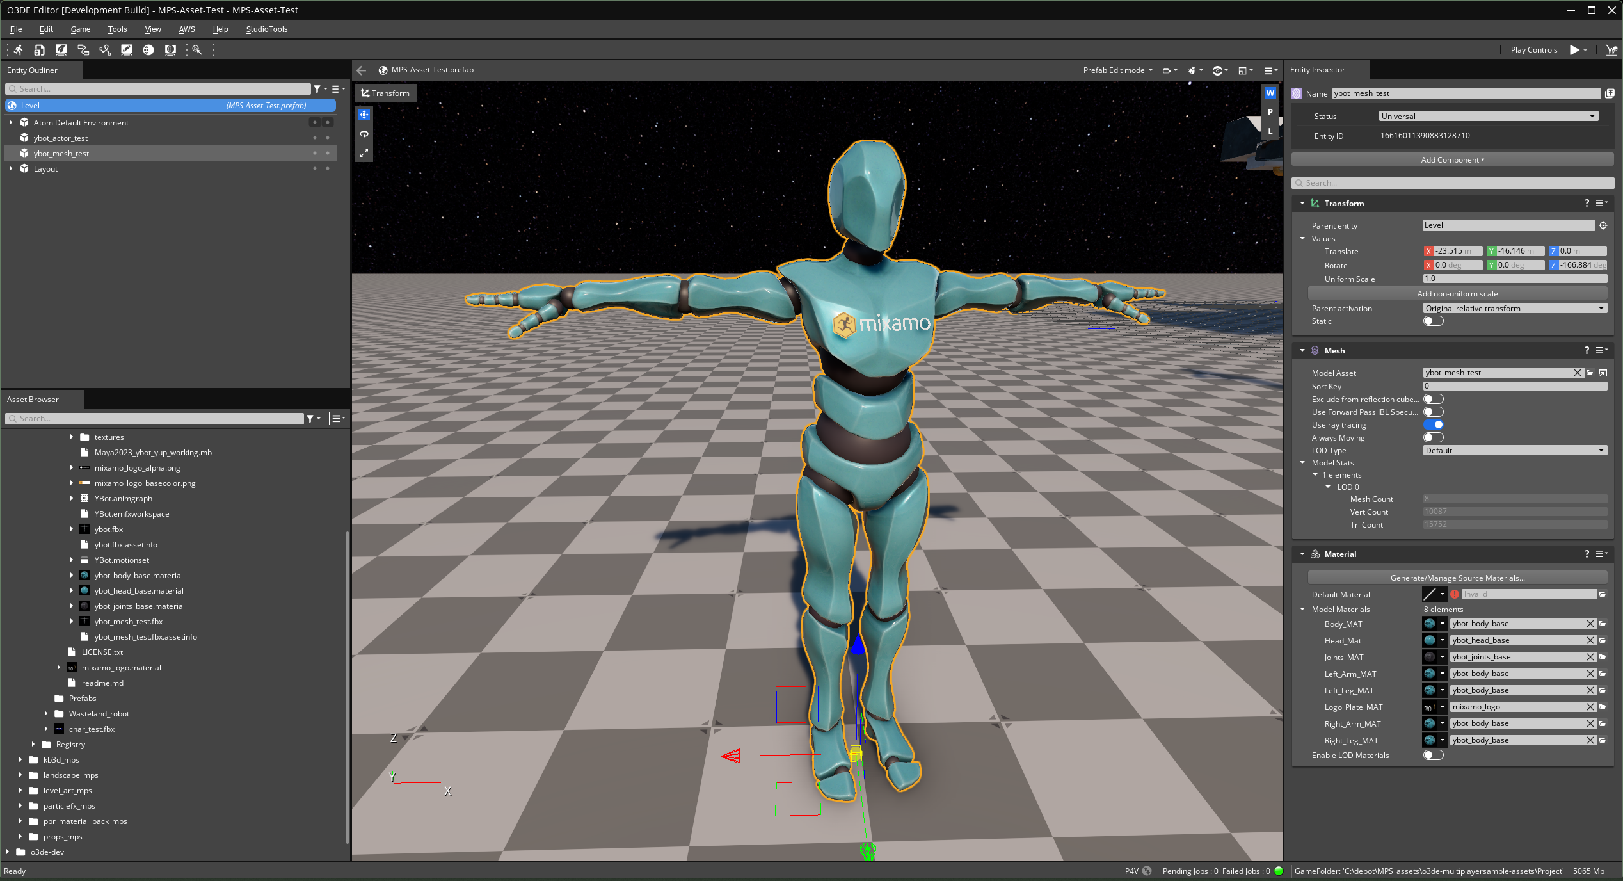Toggle the Static switch
Image resolution: width=1623 pixels, height=881 pixels.
1434,321
